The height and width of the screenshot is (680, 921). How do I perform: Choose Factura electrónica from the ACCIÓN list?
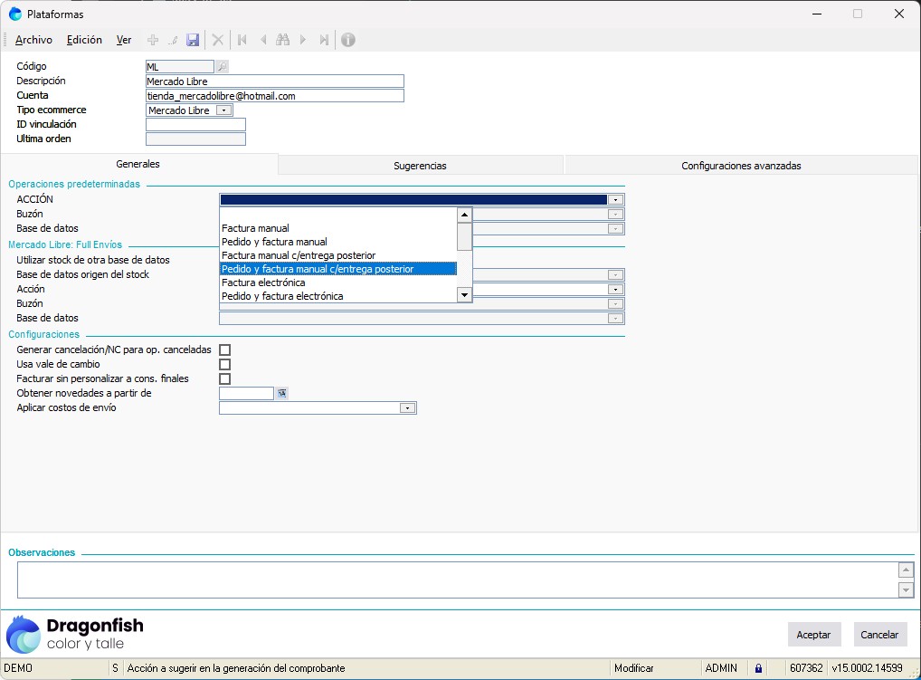click(x=263, y=283)
